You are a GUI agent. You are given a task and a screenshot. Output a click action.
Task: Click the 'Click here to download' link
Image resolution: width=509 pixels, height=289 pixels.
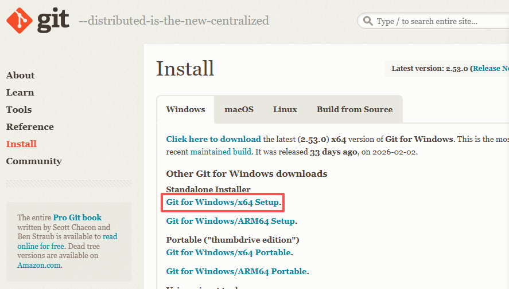tap(213, 139)
